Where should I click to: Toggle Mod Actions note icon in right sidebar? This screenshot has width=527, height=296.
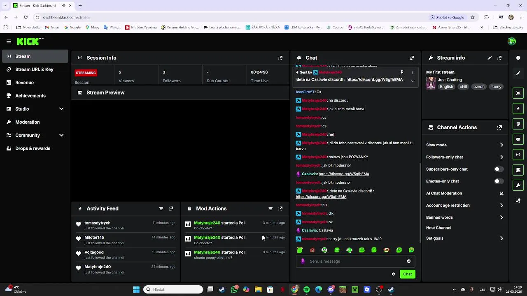pos(518,124)
